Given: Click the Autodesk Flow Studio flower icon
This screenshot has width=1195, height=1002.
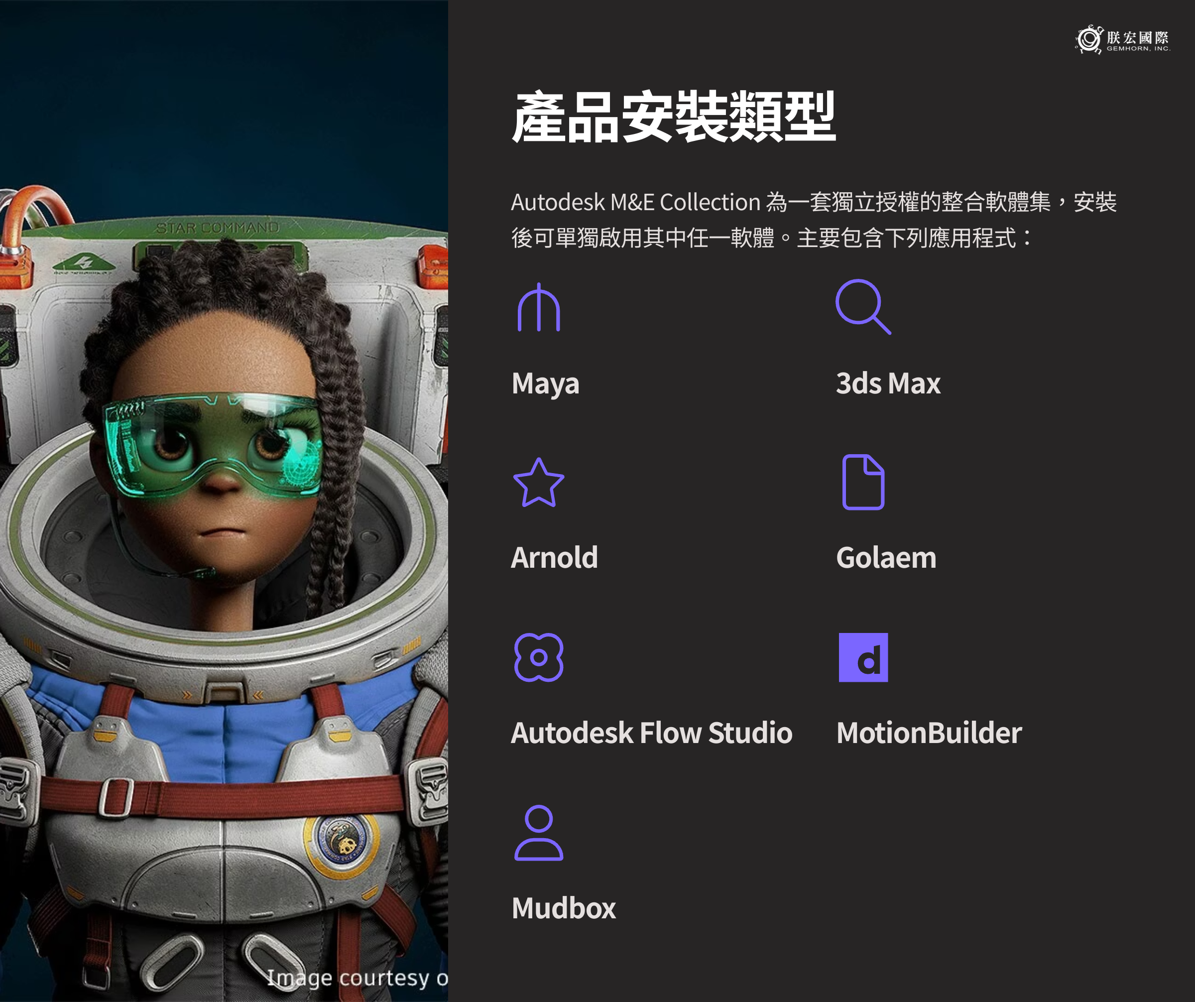Looking at the screenshot, I should pos(538,657).
